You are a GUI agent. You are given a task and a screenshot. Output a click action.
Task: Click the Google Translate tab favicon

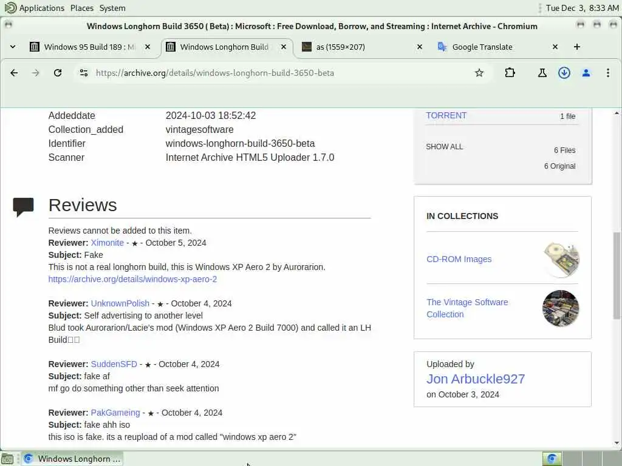[x=442, y=47]
